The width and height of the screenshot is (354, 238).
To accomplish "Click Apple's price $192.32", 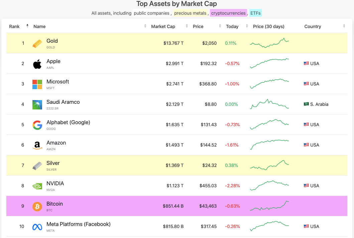I will click(208, 63).
